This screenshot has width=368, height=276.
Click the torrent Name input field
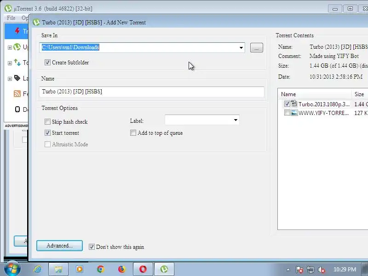152,92
